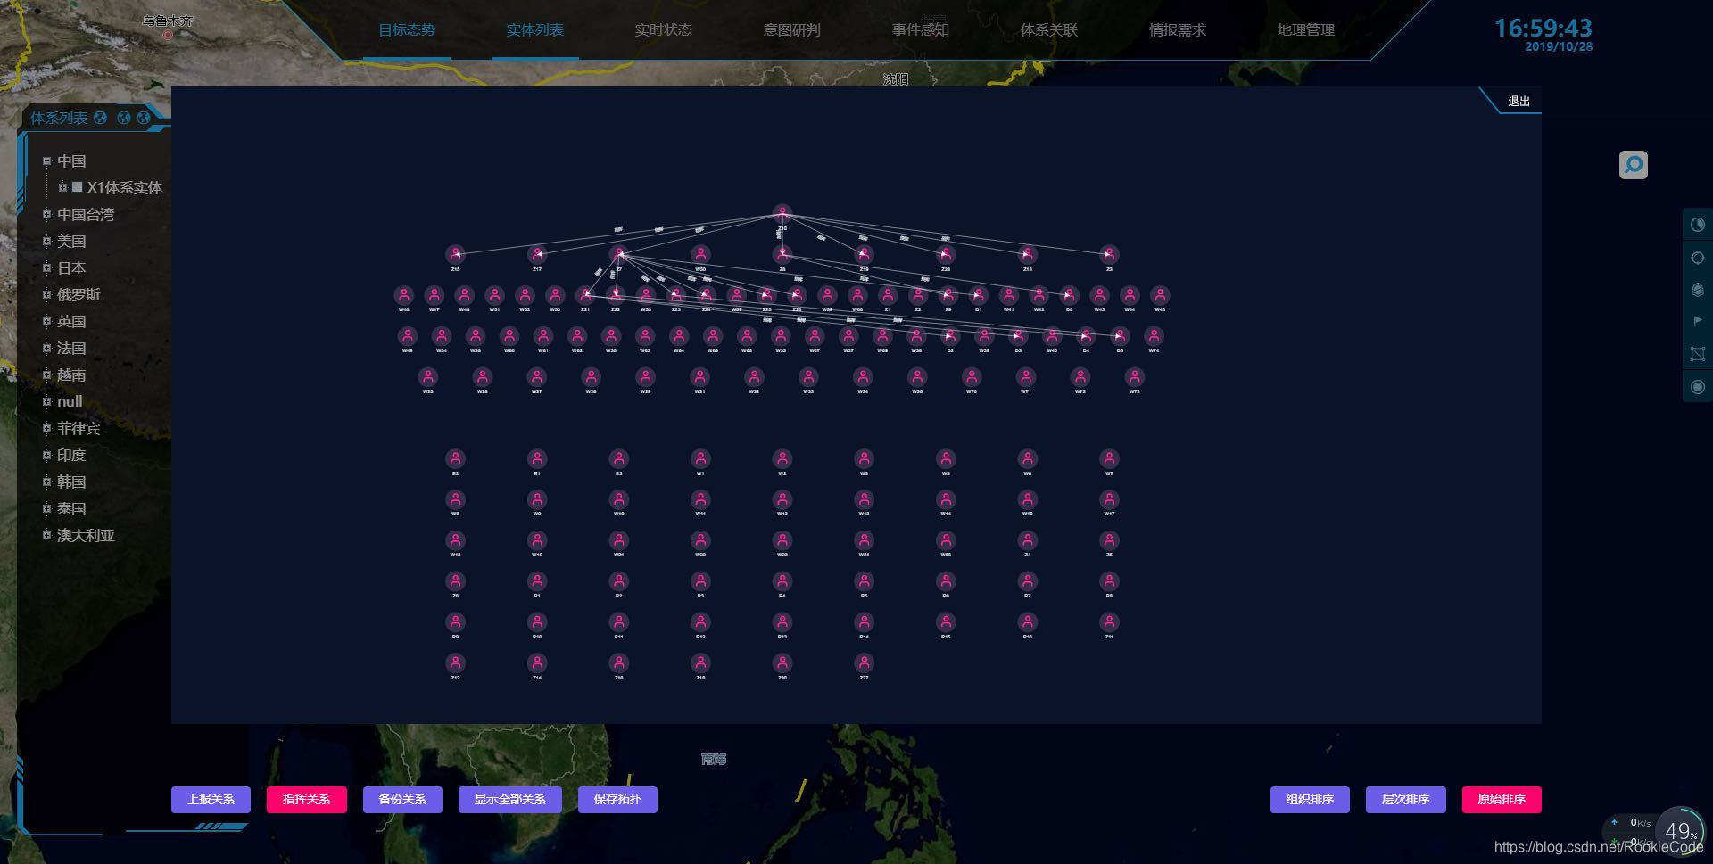Click the 备份关系 button
Image resolution: width=1713 pixels, height=864 pixels.
(402, 799)
